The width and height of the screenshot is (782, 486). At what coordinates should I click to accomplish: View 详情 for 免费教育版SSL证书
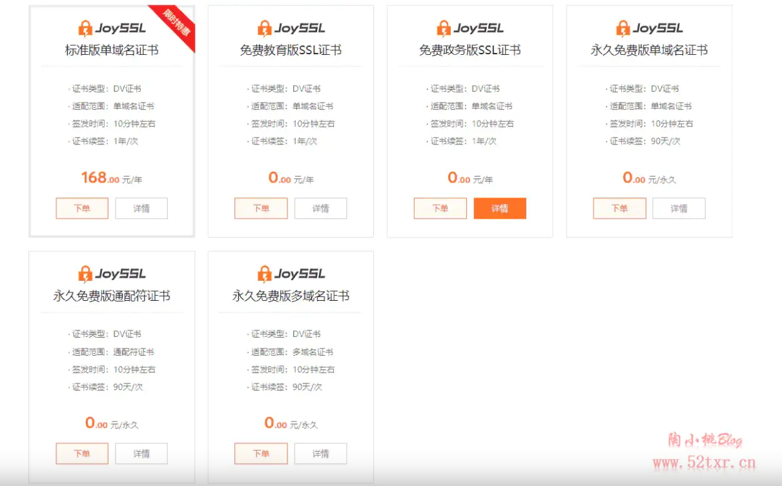[321, 208]
